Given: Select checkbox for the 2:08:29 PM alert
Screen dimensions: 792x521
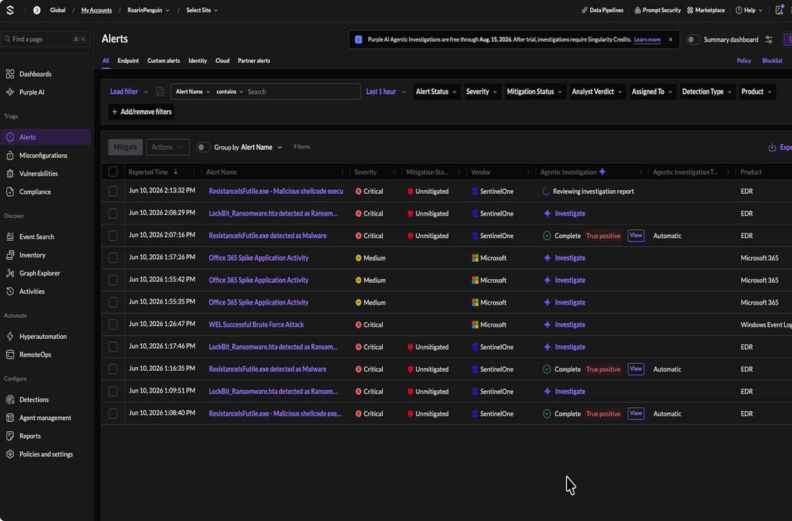Looking at the screenshot, I should (113, 213).
